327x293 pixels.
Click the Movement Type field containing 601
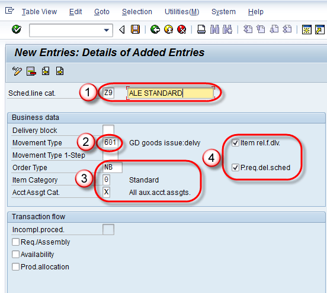tap(110, 142)
